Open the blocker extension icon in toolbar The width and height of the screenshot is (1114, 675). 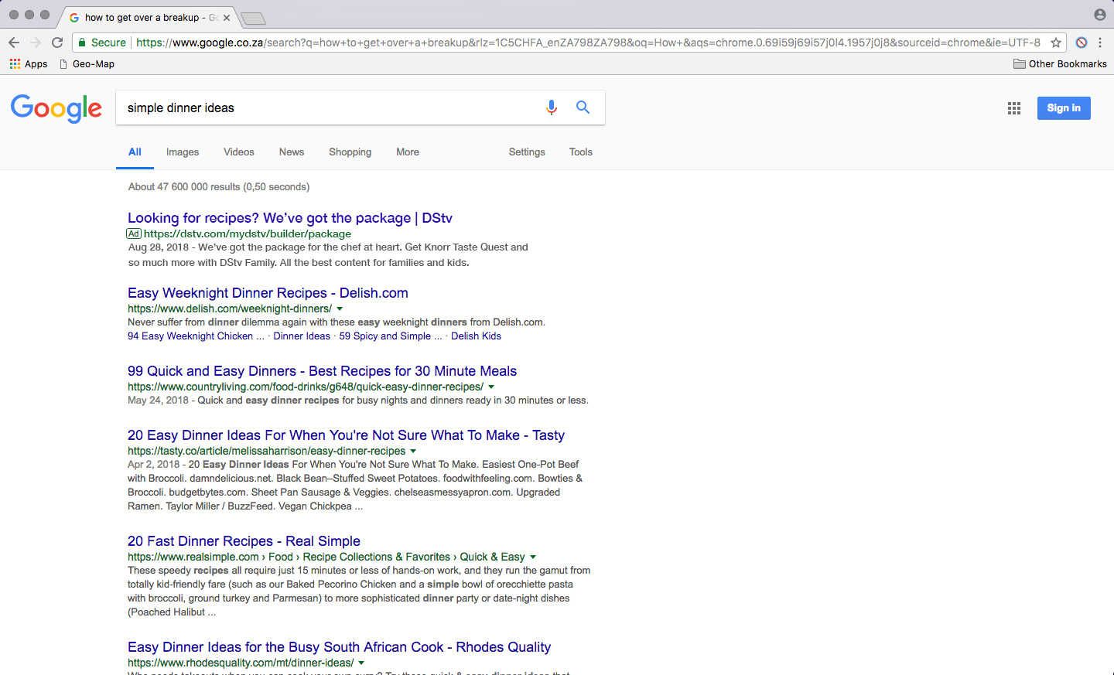click(1082, 43)
